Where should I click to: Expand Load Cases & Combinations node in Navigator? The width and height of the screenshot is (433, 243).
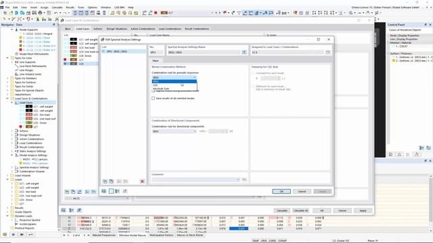[x=7, y=99]
